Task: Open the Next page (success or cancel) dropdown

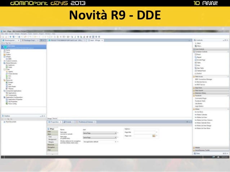Action: tap(100, 133)
